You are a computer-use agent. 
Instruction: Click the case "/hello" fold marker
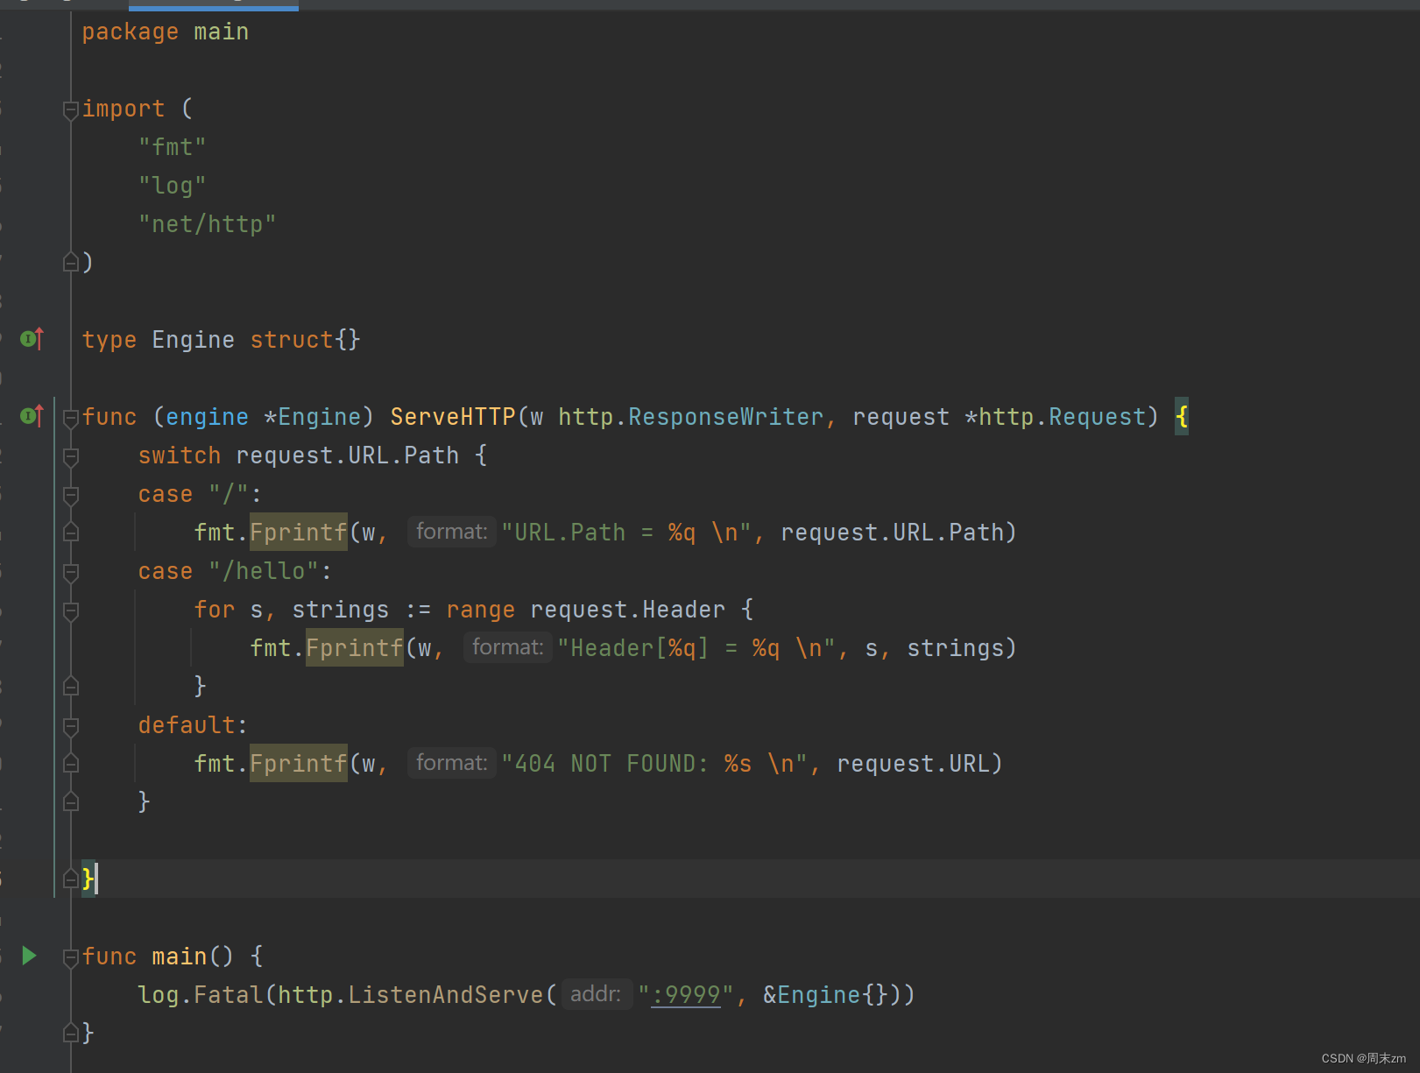71,572
